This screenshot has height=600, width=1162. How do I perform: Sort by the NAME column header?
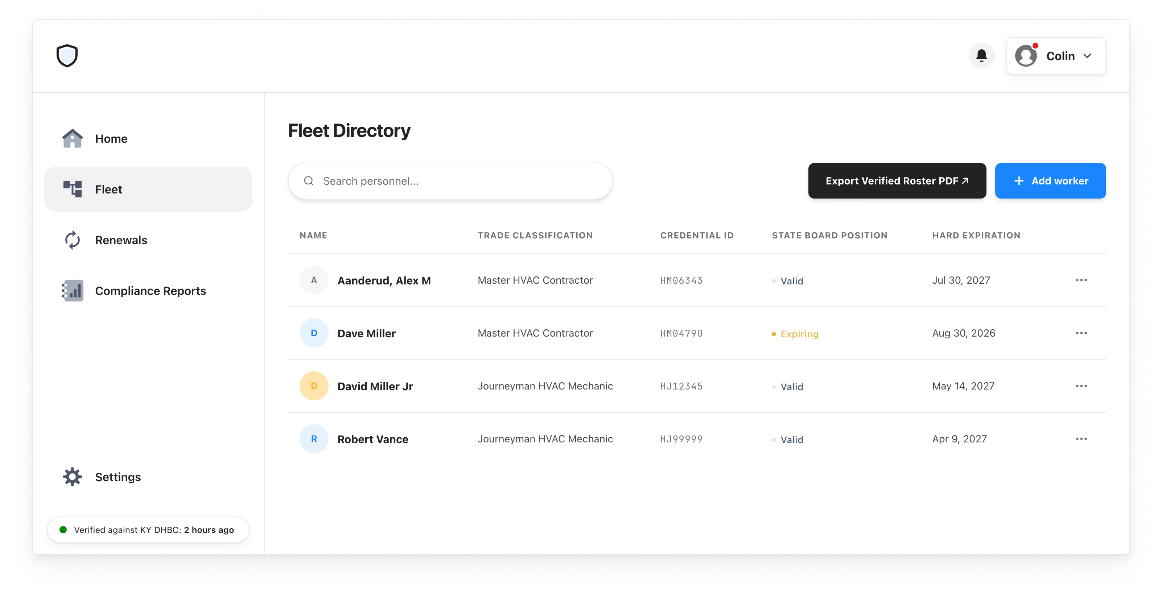coord(313,235)
